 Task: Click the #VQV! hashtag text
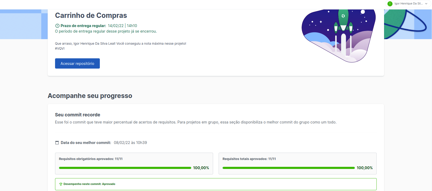[60, 49]
